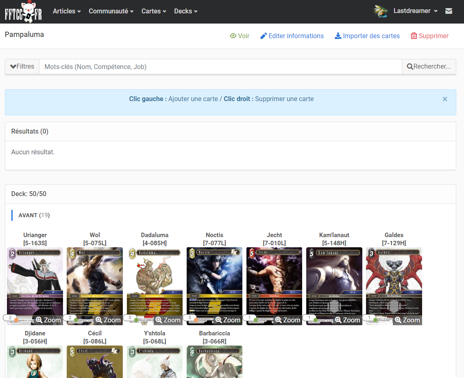Zoom on the Galdes card

(407, 320)
